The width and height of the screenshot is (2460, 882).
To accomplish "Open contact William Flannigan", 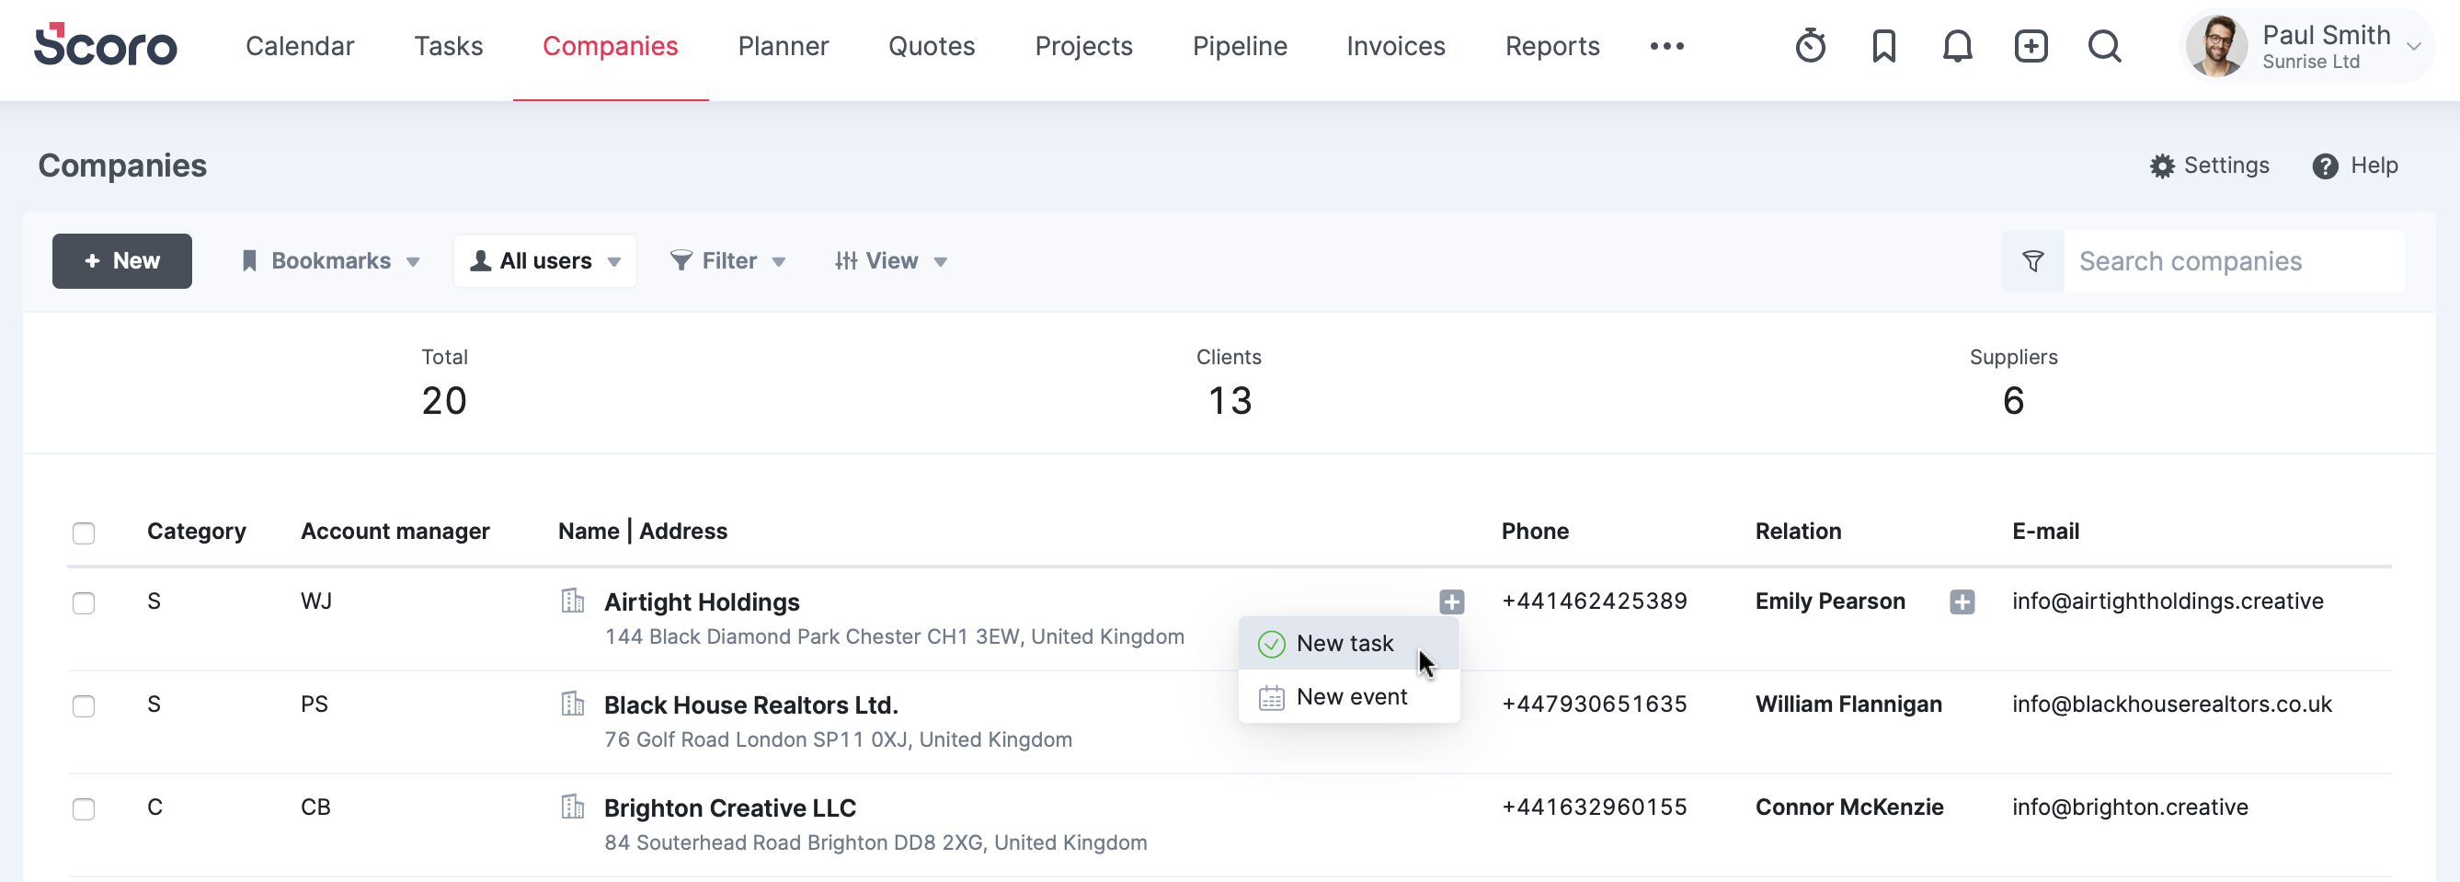I will coord(1848,704).
